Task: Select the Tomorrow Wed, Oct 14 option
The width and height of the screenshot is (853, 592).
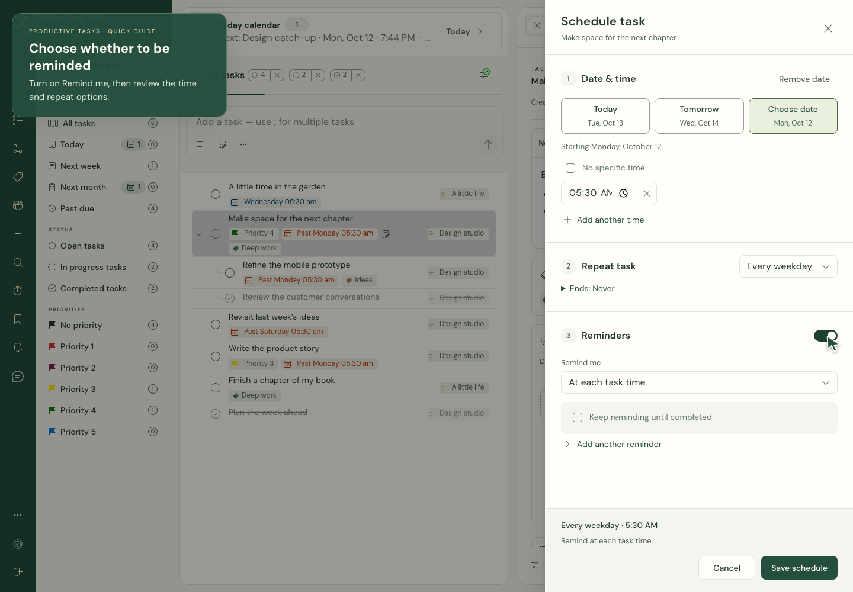Action: (x=699, y=116)
